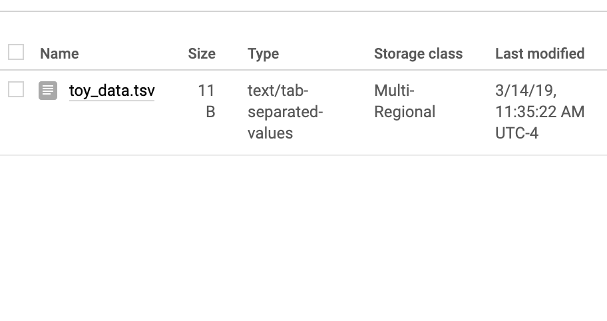Tick the select-all checkbox beside Name header
Viewport: 607px width, 321px height.
pyautogui.click(x=16, y=52)
